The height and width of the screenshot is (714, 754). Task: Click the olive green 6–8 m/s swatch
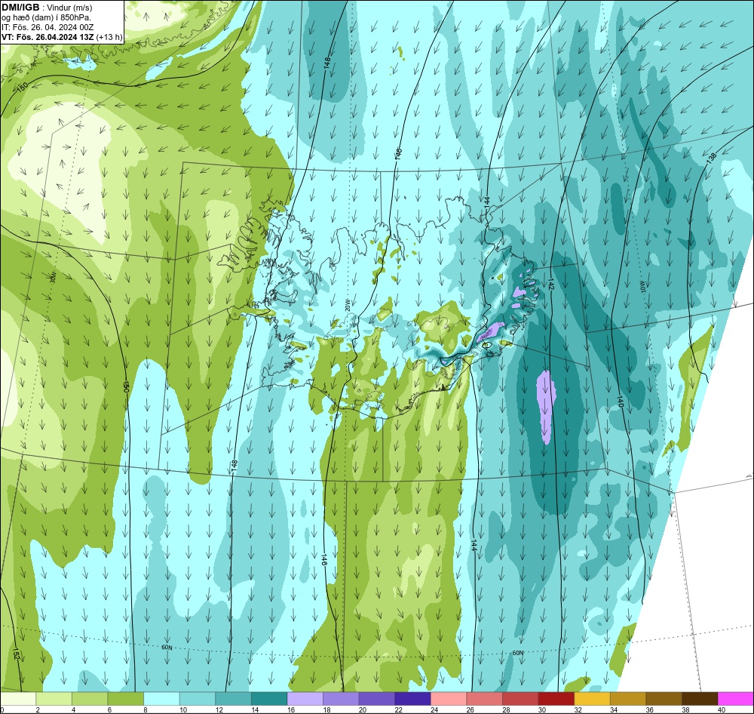coord(125,699)
